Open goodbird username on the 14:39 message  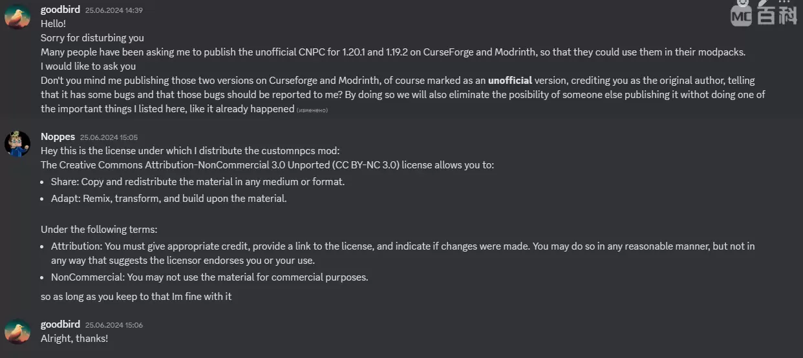click(60, 10)
